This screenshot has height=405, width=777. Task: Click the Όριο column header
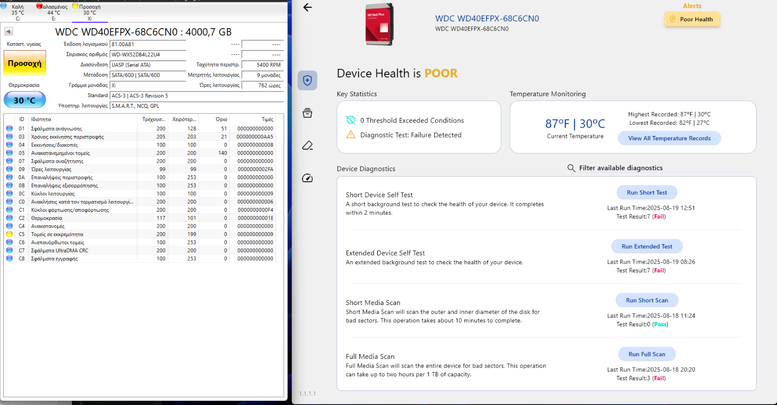coord(214,119)
